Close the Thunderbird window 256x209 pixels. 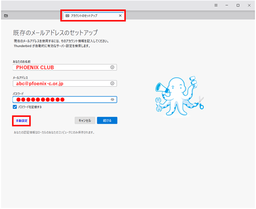(x=249, y=5)
